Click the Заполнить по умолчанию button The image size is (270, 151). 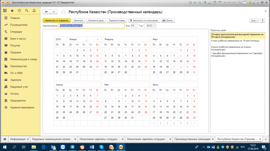(144, 20)
